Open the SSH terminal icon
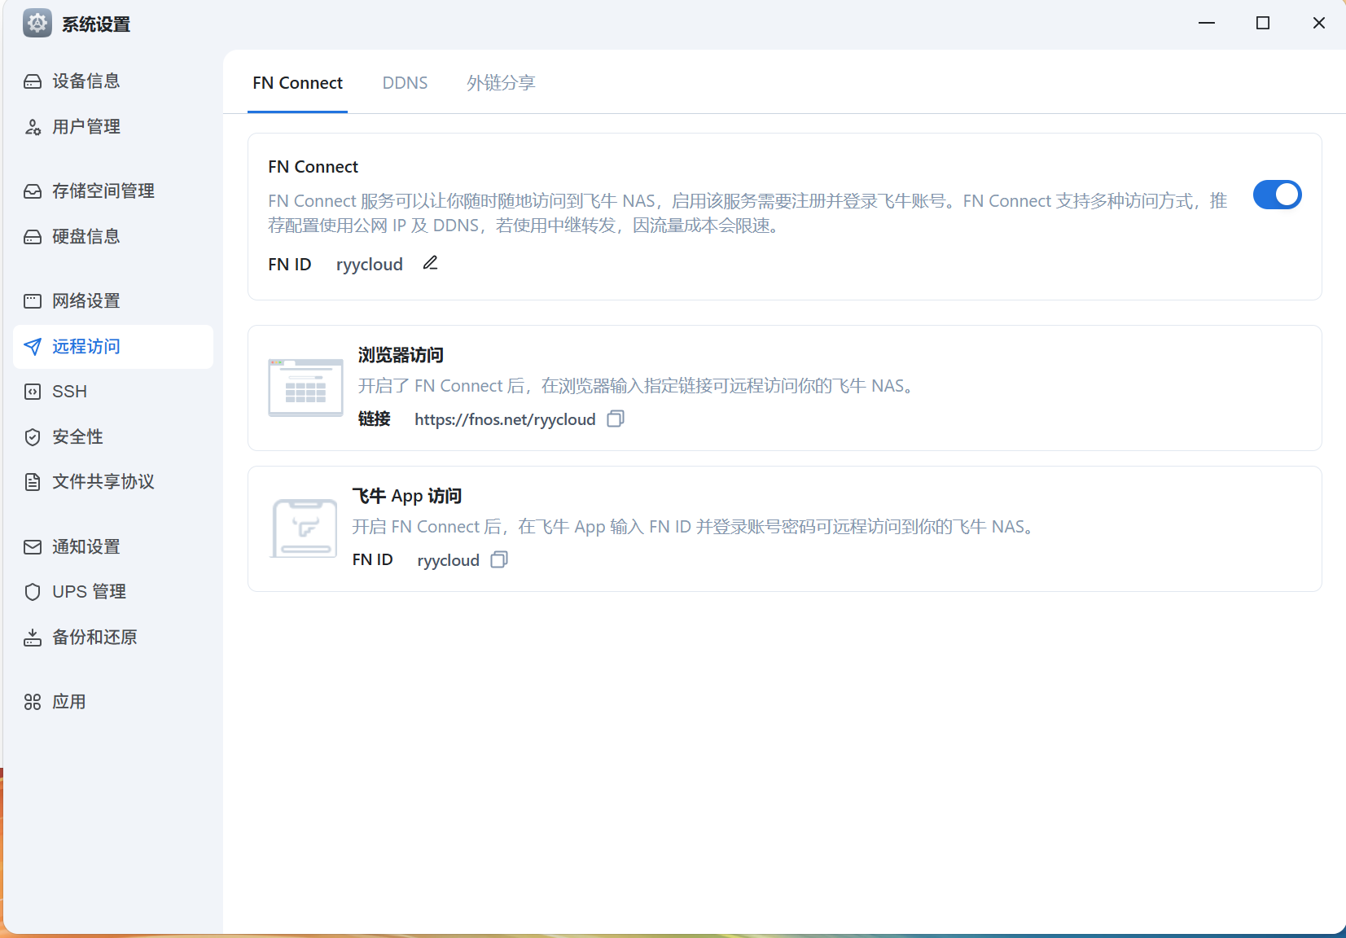This screenshot has width=1346, height=938. (x=33, y=392)
